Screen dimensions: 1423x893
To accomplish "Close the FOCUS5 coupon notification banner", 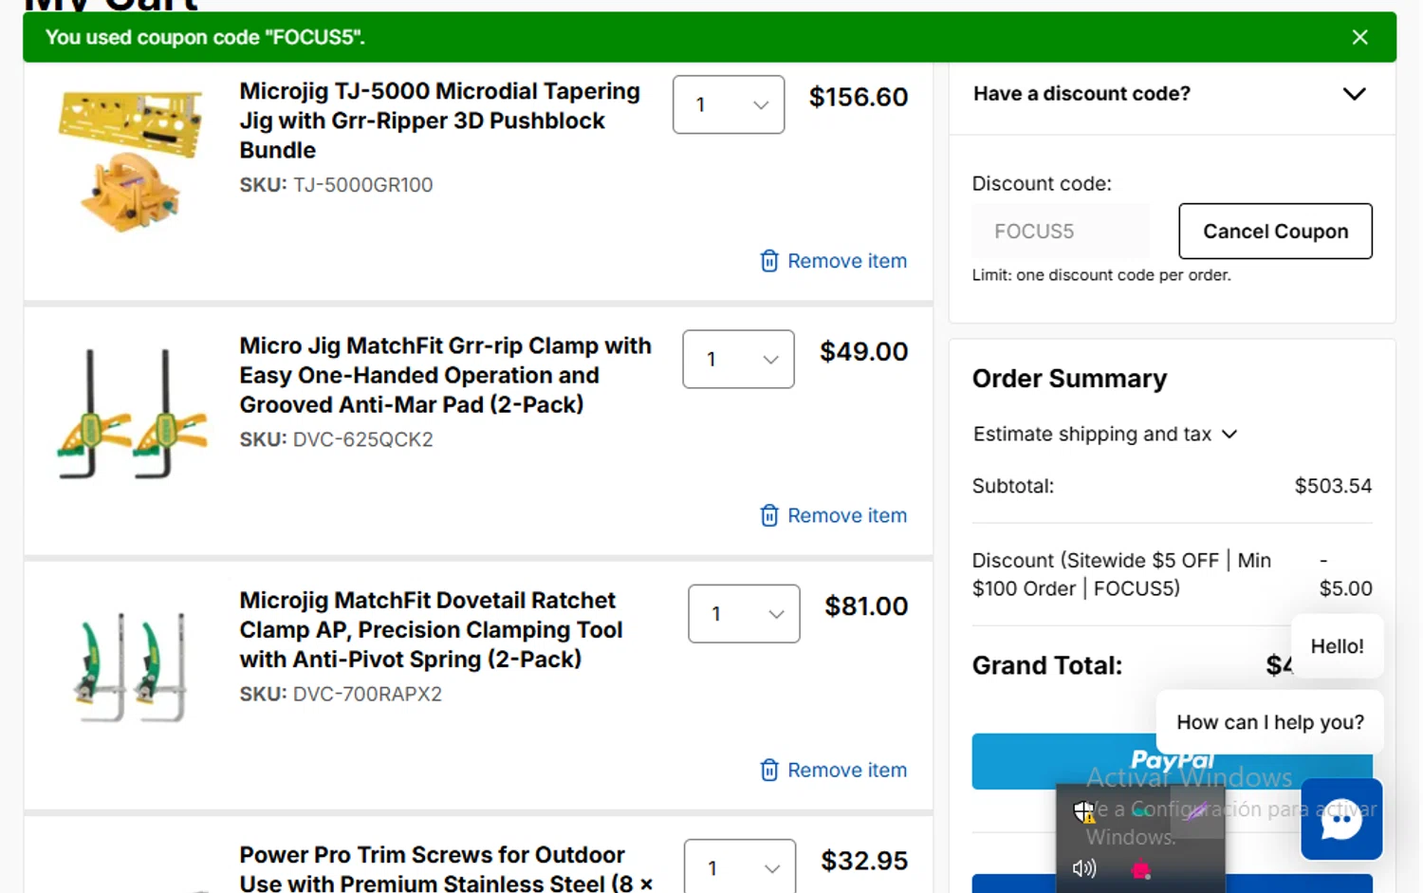I will [1359, 37].
